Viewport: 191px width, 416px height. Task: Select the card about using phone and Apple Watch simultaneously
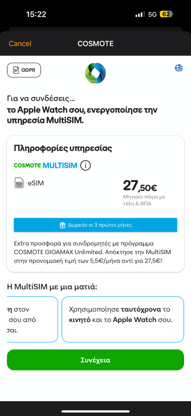coord(123,319)
